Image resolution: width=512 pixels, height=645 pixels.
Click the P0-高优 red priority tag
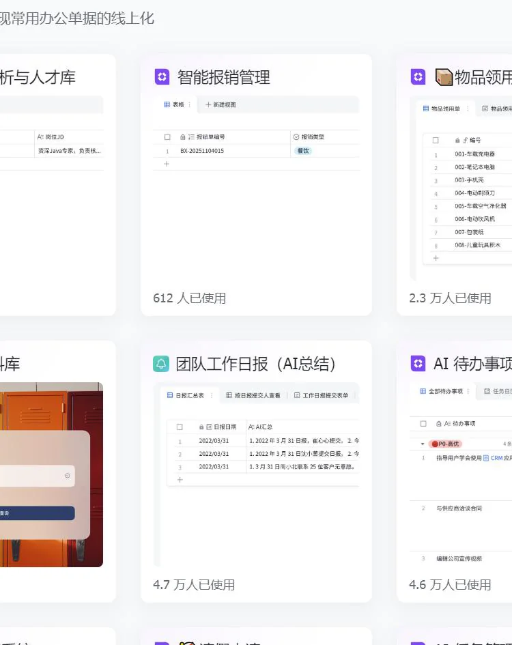pos(446,444)
